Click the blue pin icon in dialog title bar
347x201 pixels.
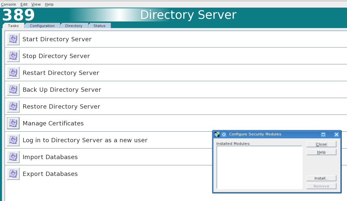[224, 134]
